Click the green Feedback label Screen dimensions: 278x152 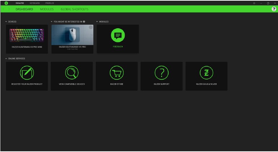118,46
